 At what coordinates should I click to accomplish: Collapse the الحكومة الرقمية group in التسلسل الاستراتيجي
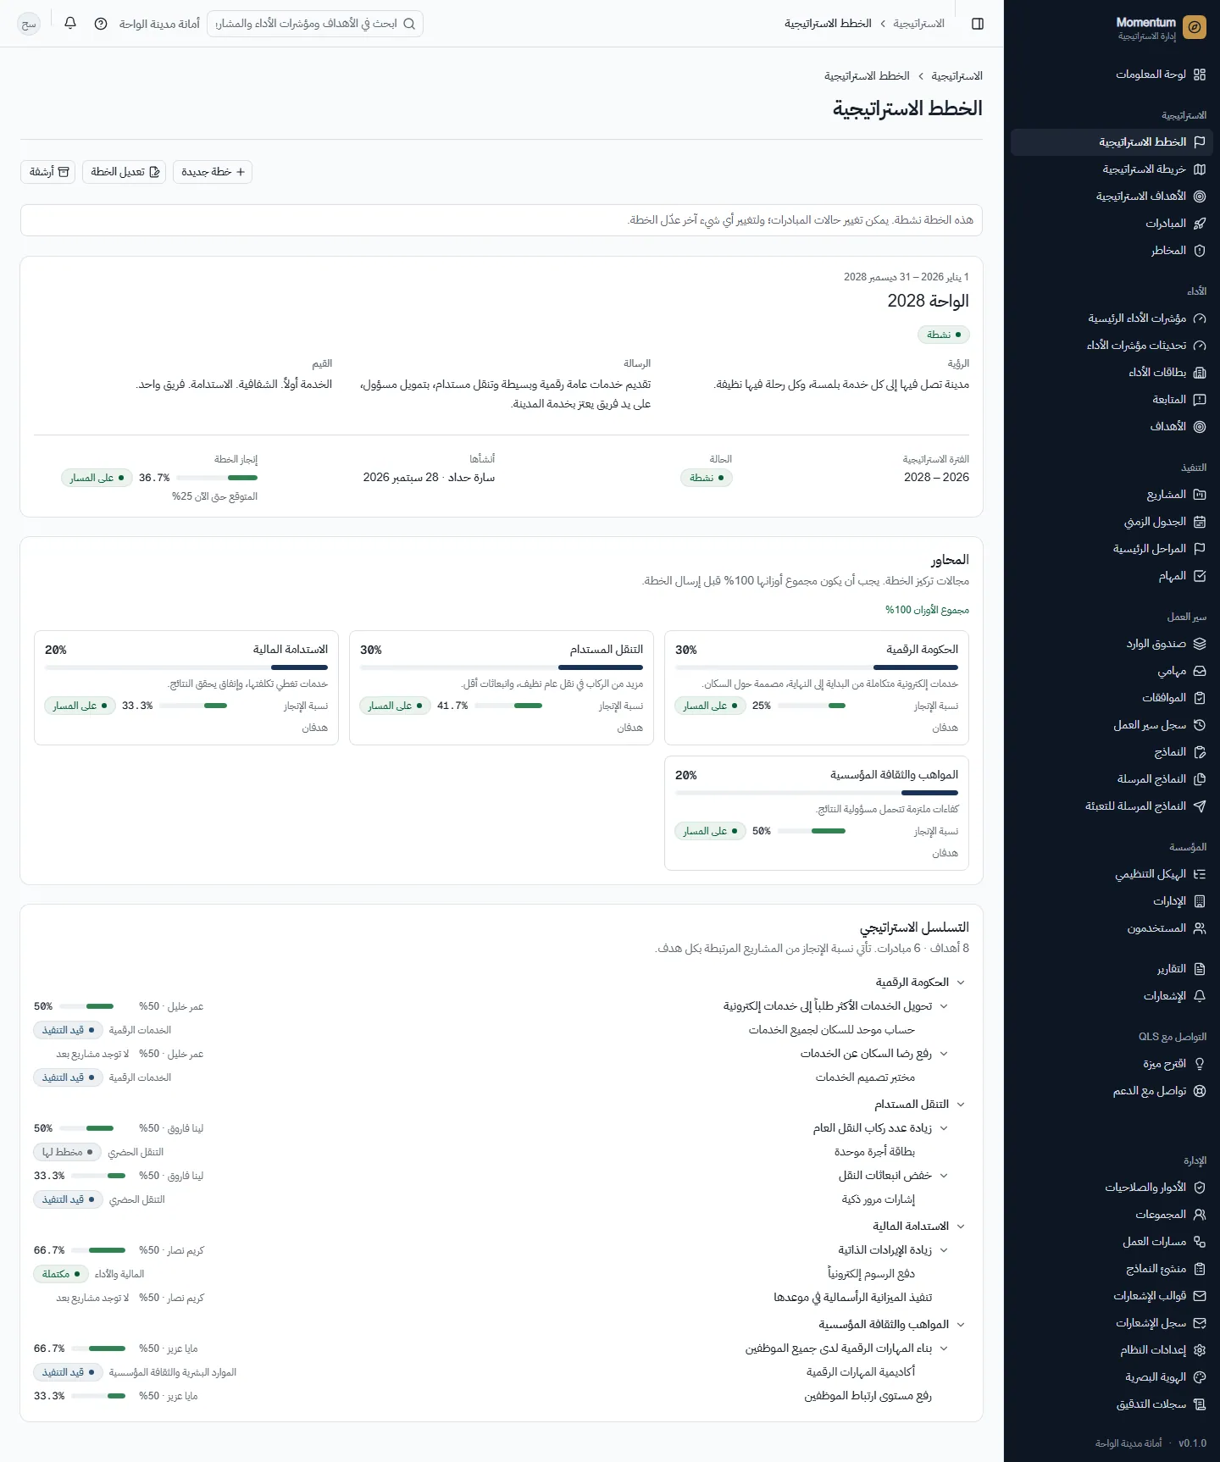click(x=961, y=983)
